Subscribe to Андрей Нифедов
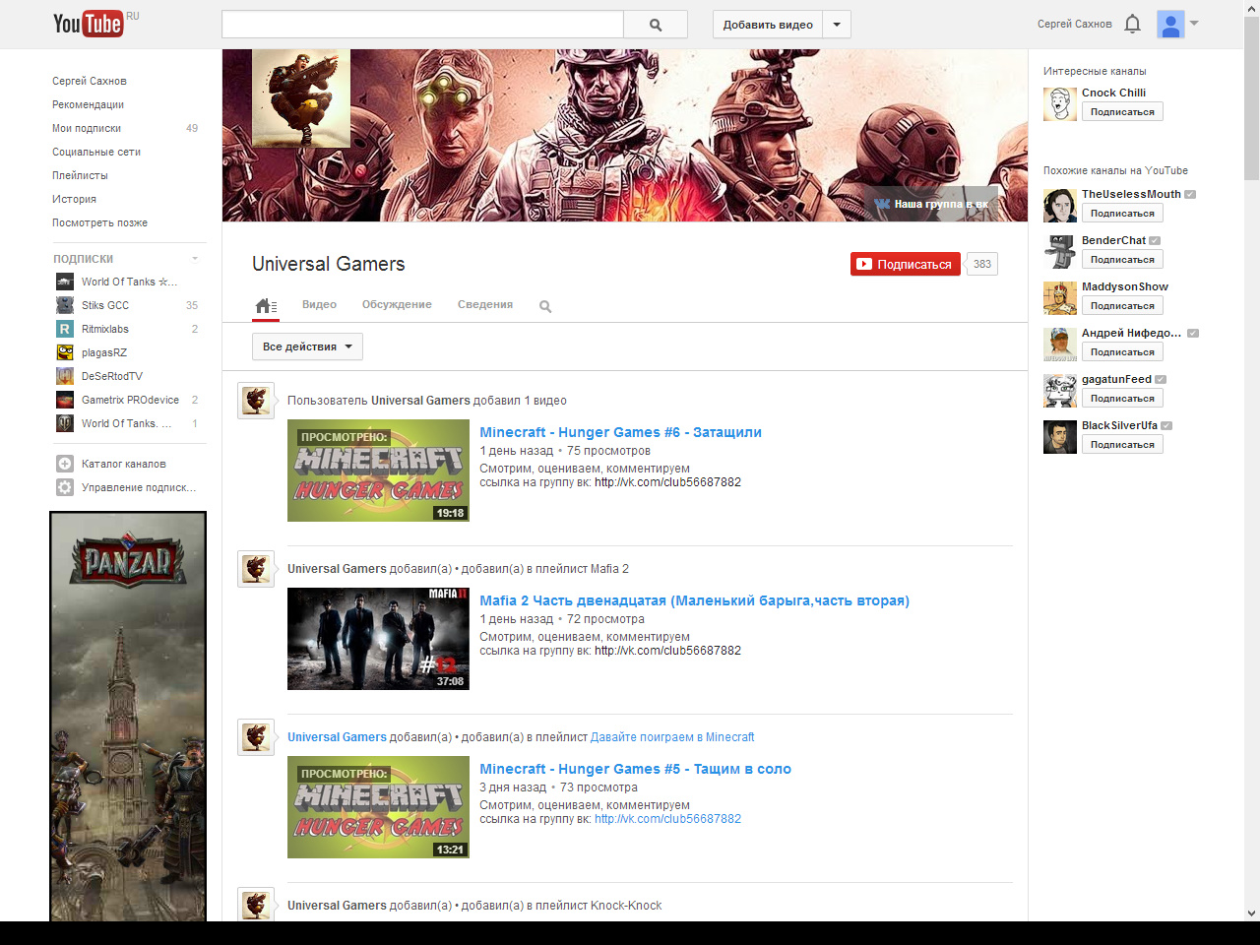 [x=1122, y=352]
